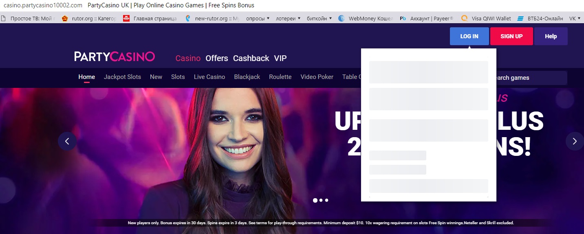This screenshot has height=234, width=584.
Task: Open the Главная страница bookmark
Action: [x=150, y=18]
